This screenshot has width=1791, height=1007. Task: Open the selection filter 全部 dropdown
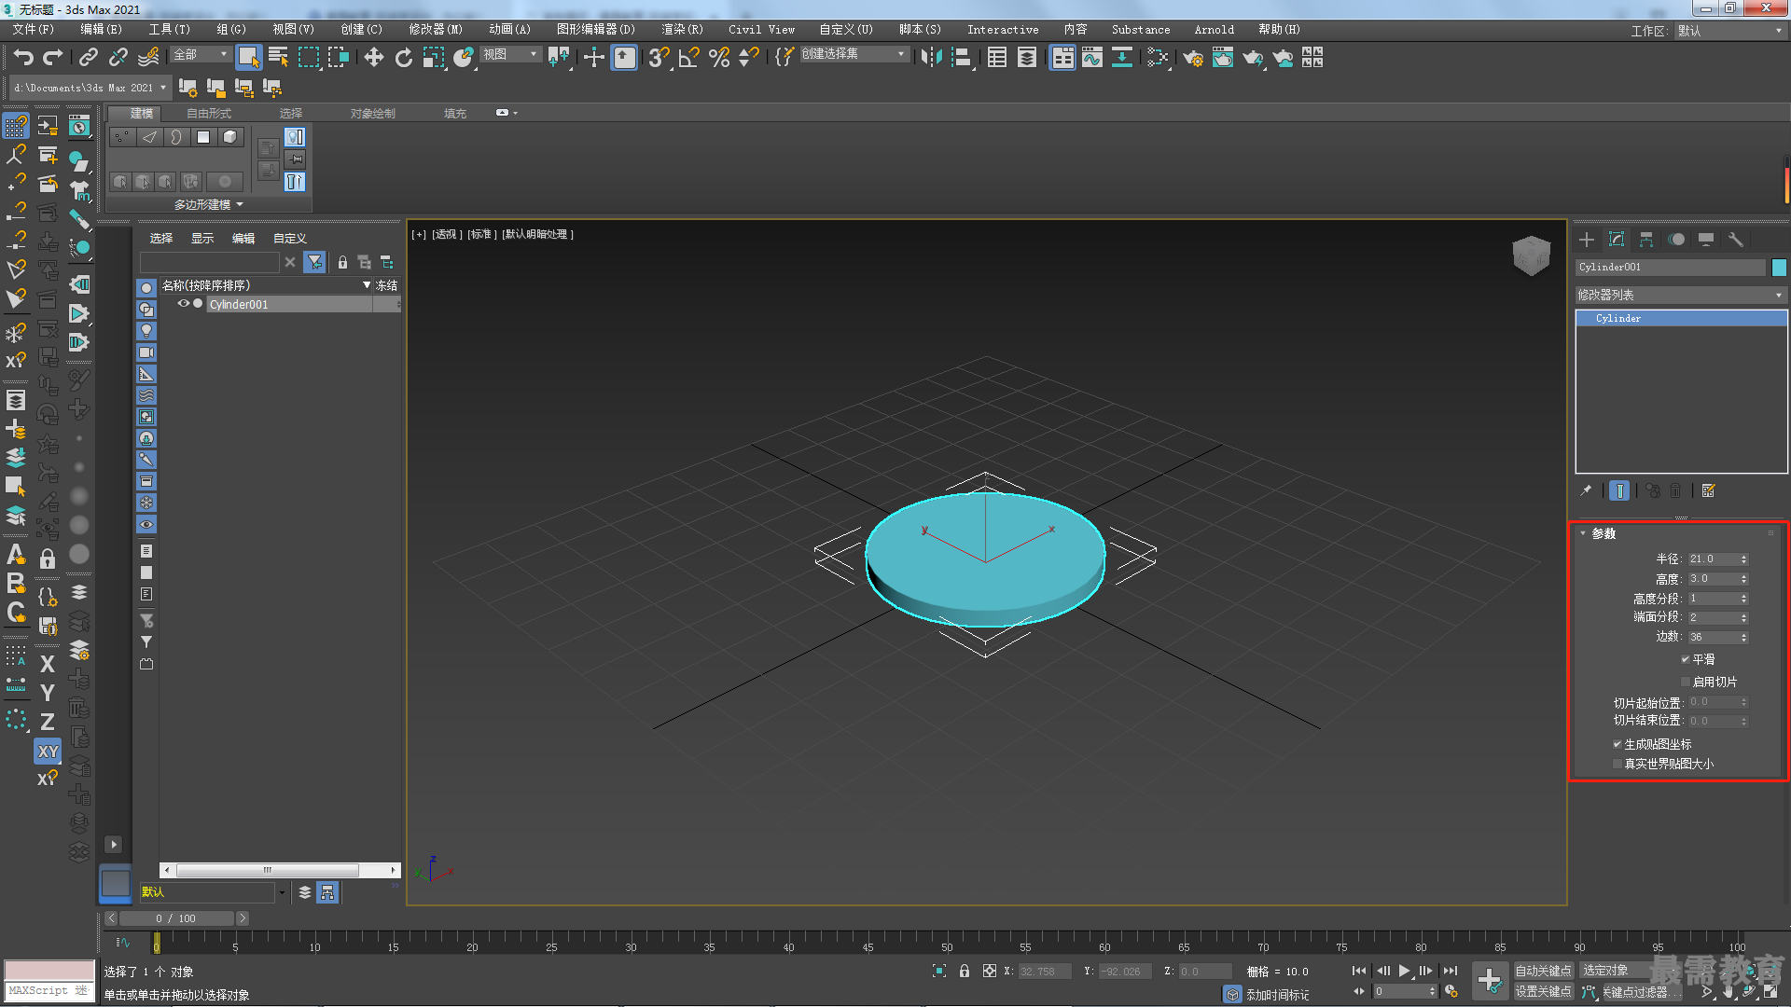[x=200, y=55]
